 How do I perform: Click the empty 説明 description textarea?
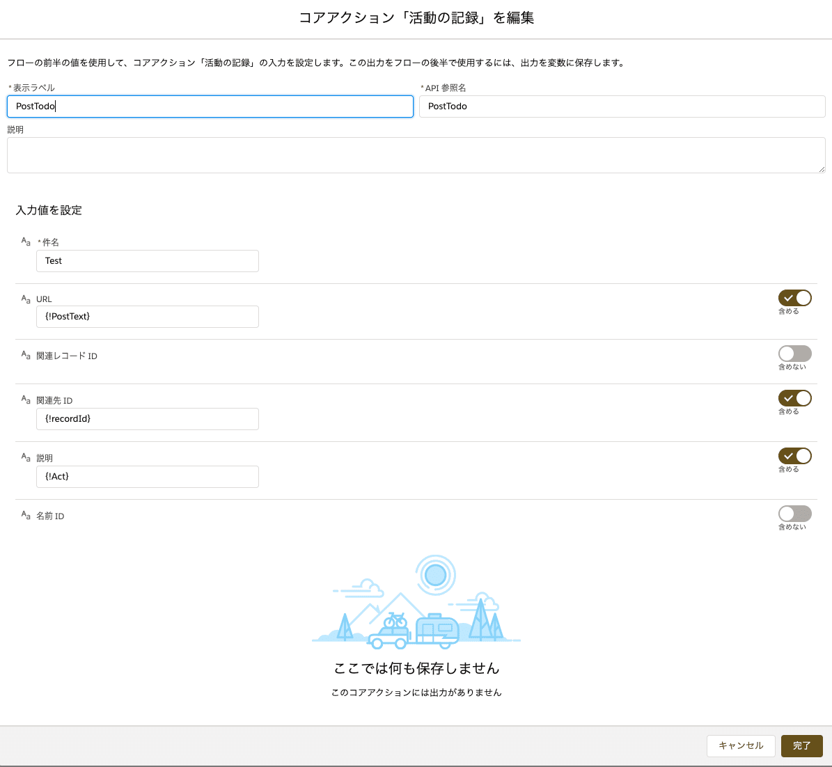pos(416,155)
